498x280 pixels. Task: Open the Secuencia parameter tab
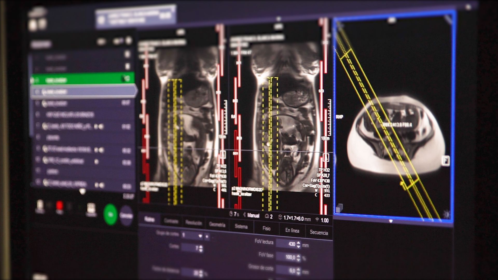(x=319, y=233)
